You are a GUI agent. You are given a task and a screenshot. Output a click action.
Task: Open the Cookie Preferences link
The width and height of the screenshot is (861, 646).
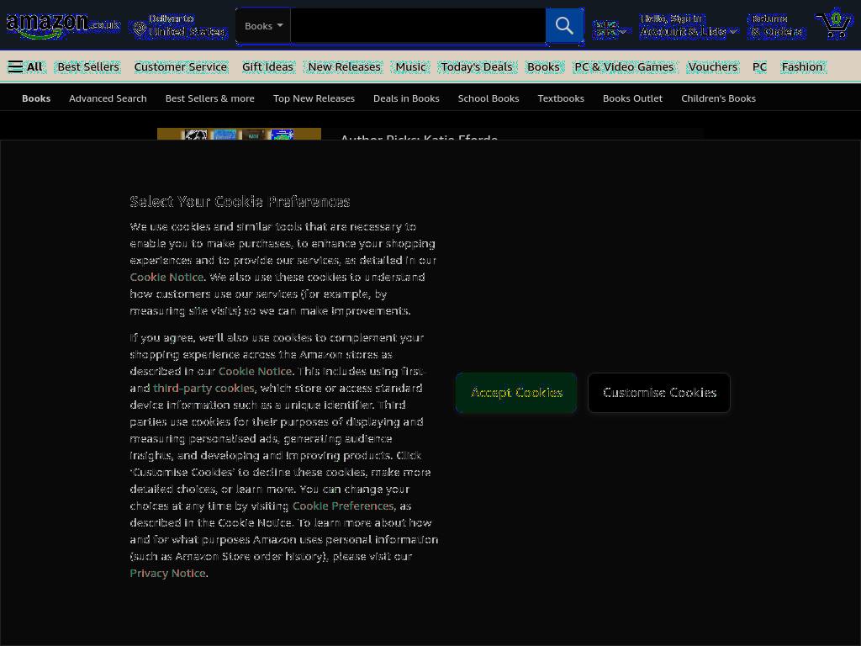coord(343,506)
